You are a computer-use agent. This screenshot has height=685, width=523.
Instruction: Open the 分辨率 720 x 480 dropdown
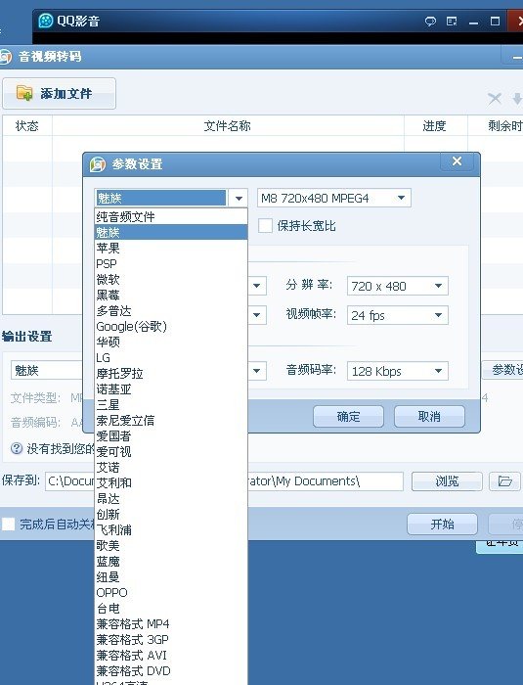click(398, 286)
